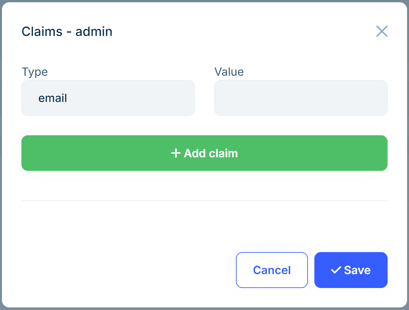Click the Type label above the email field
Image resolution: width=409 pixels, height=310 pixels.
coord(34,72)
